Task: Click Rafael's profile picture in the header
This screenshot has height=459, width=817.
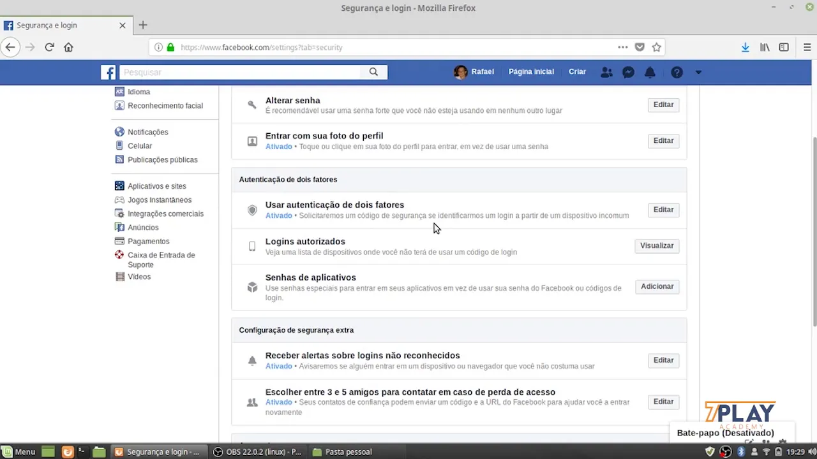Action: pyautogui.click(x=460, y=72)
